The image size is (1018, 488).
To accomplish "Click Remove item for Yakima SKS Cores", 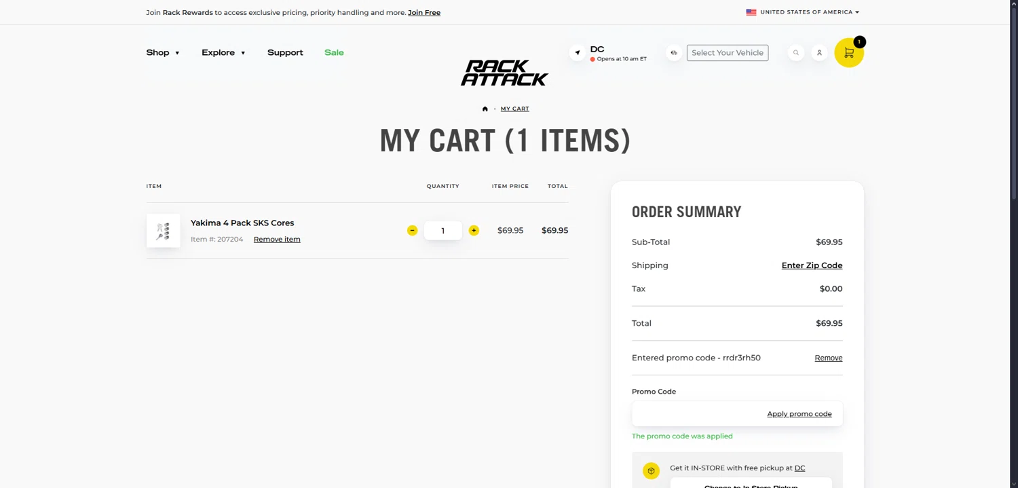I will click(277, 240).
